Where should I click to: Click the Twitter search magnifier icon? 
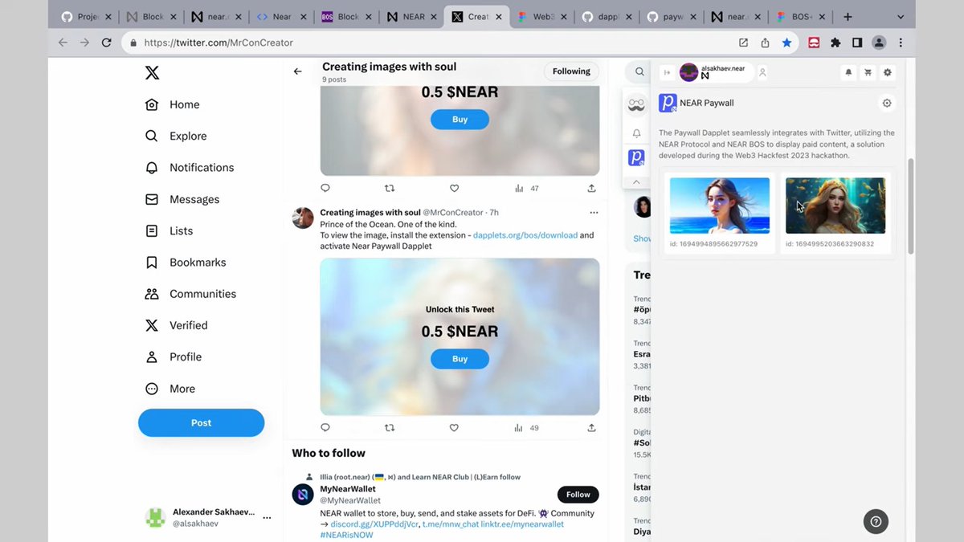639,71
